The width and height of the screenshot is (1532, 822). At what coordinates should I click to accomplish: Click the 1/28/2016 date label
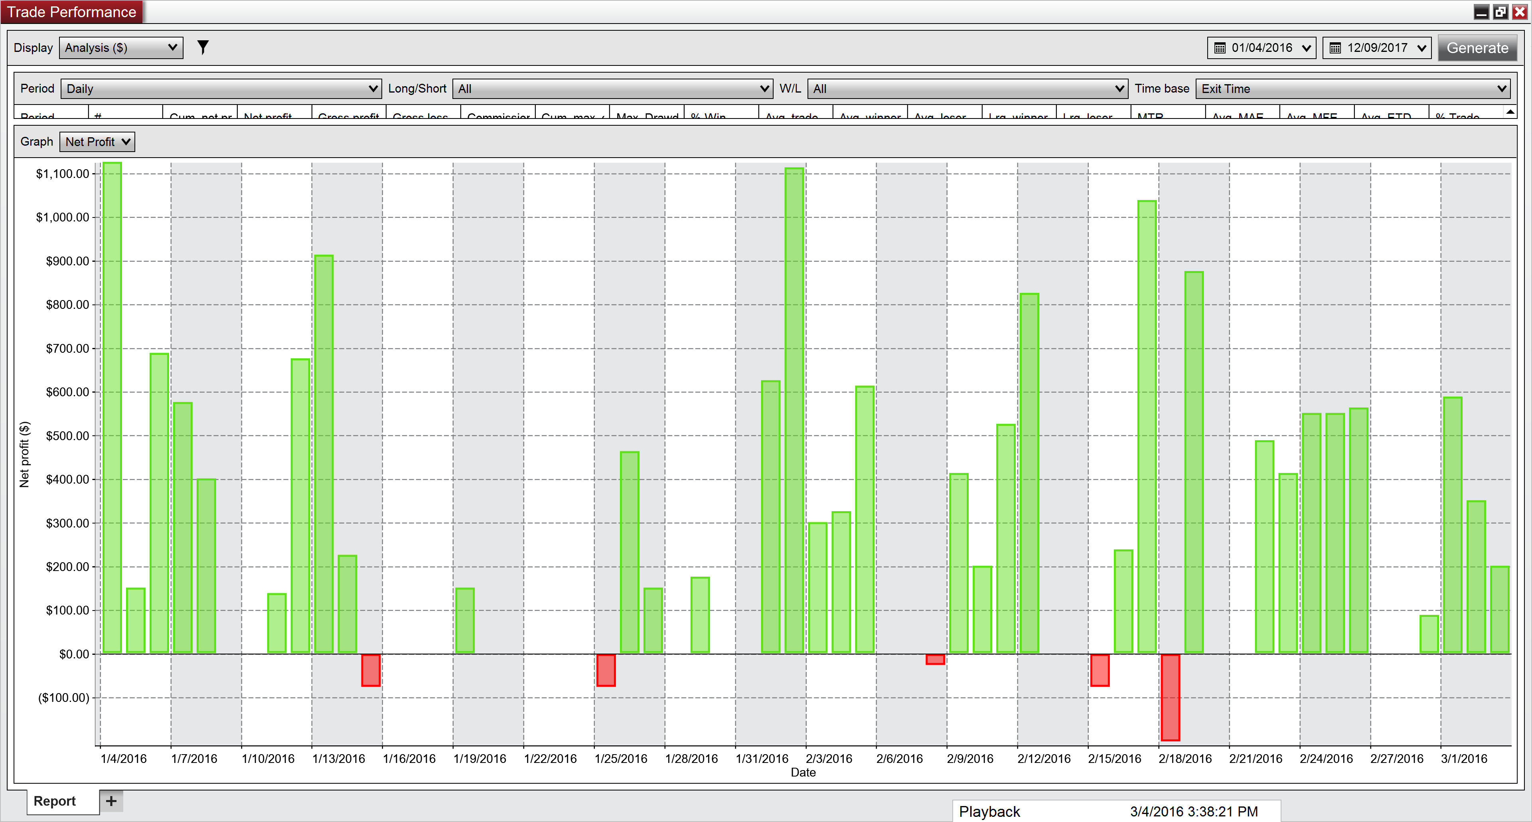point(692,759)
